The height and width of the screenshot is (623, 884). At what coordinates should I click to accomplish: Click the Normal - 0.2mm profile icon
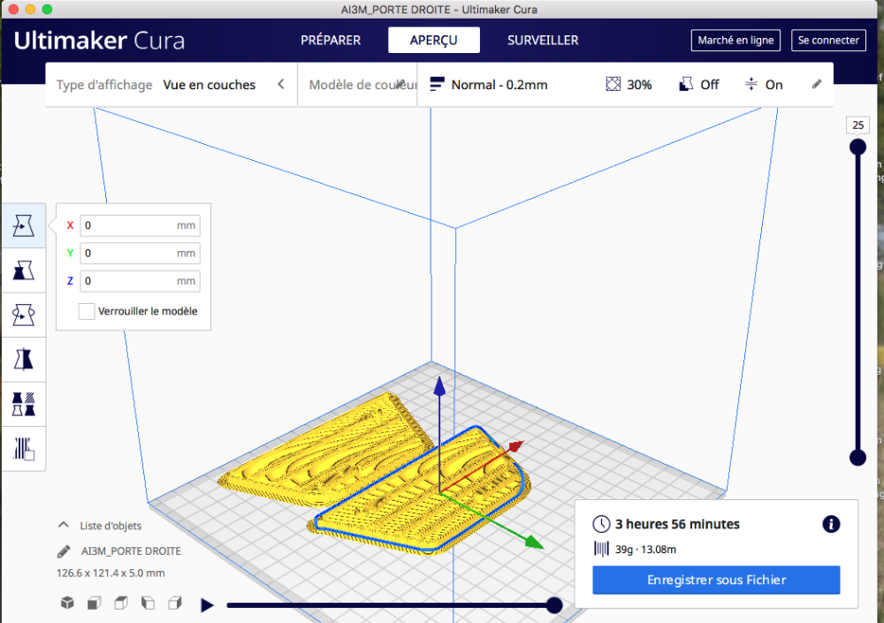click(437, 84)
